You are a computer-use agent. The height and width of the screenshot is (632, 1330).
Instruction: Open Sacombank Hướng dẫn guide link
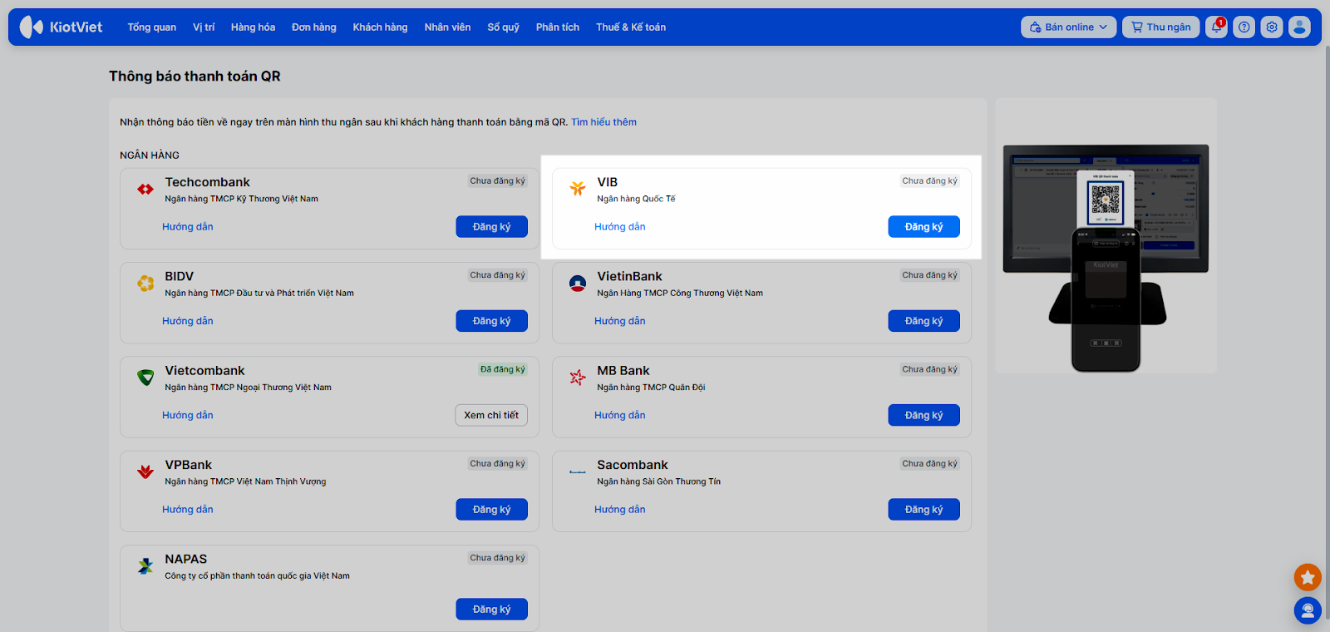coord(620,510)
